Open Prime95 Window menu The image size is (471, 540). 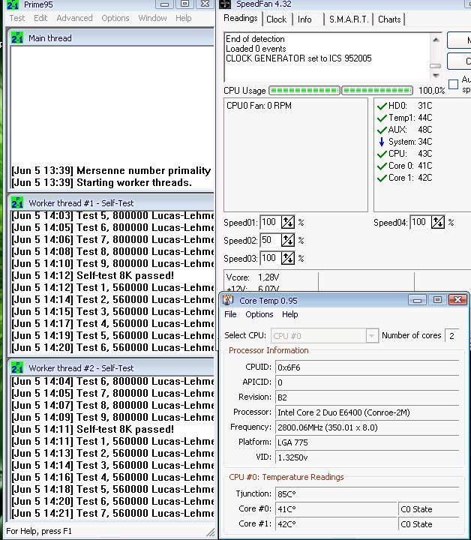click(x=152, y=18)
